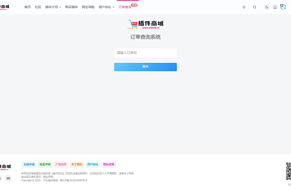
Task: Click the blue 提交 submit button
Action: (x=145, y=67)
